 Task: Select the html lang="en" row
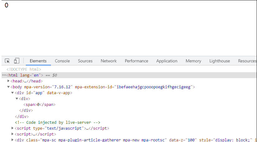129,75
